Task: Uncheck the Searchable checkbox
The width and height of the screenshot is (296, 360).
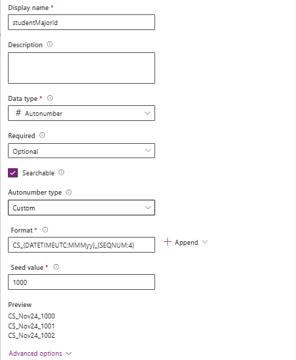Action: tap(13, 172)
